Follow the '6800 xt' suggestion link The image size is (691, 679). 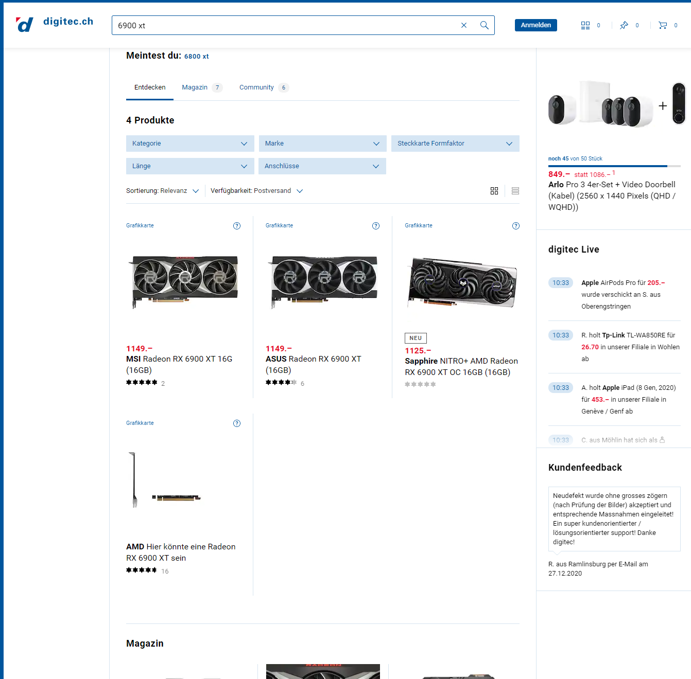click(196, 57)
